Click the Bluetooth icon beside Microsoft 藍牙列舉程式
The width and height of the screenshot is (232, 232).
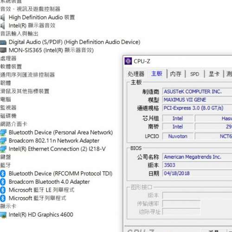[x=3, y=198]
